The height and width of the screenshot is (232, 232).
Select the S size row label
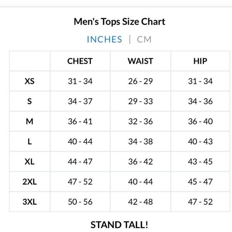(x=30, y=101)
